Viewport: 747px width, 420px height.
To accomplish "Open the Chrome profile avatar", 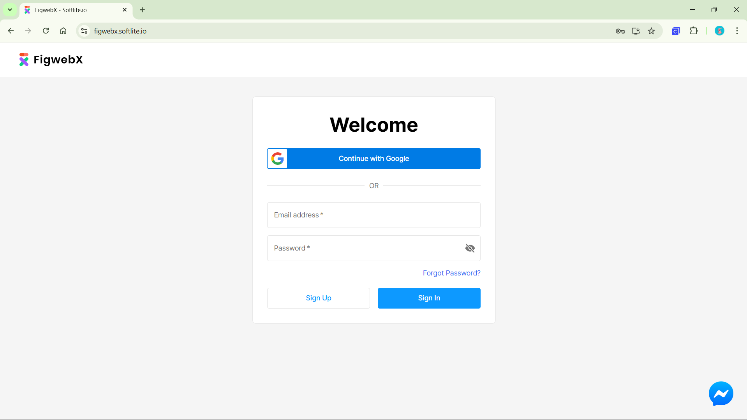I will click(719, 31).
